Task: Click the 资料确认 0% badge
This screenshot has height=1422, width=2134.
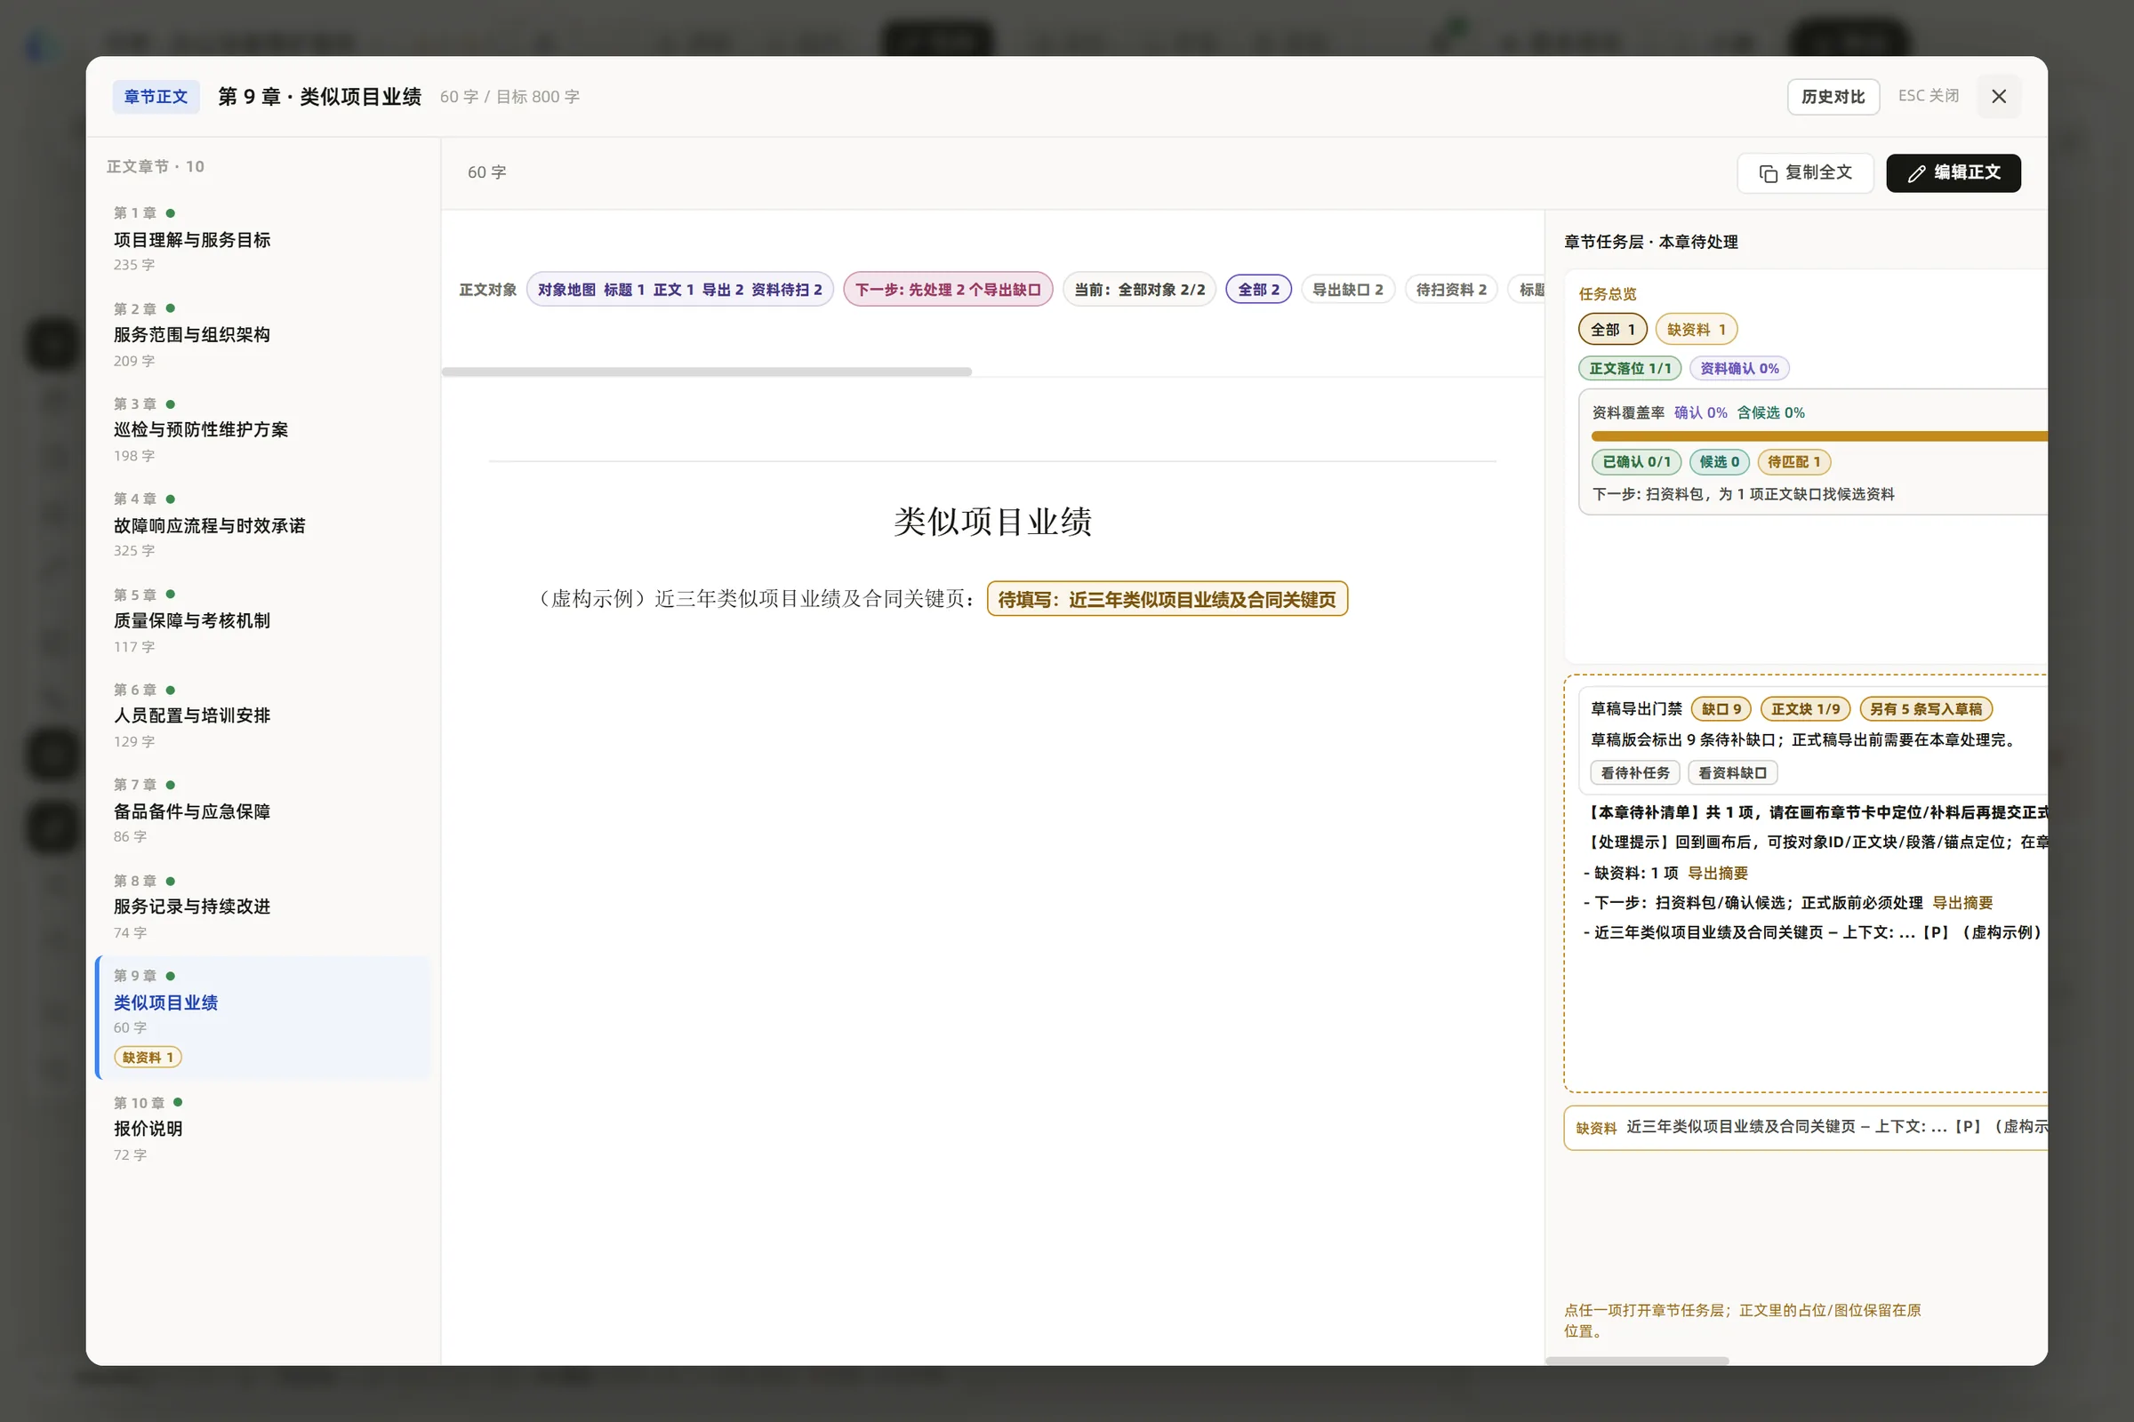Action: 1738,368
